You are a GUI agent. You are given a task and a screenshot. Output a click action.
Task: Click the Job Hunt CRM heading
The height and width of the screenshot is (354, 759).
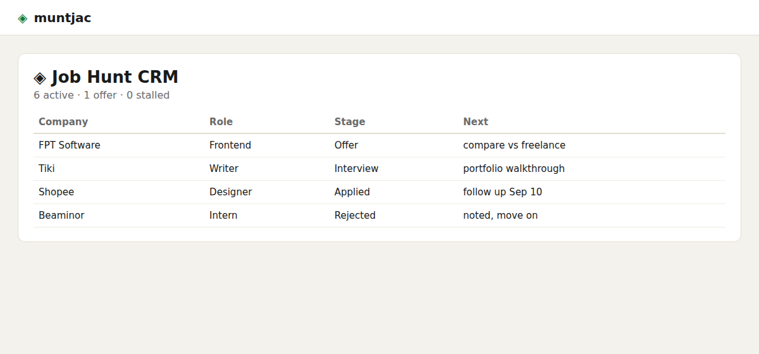pyautogui.click(x=115, y=77)
